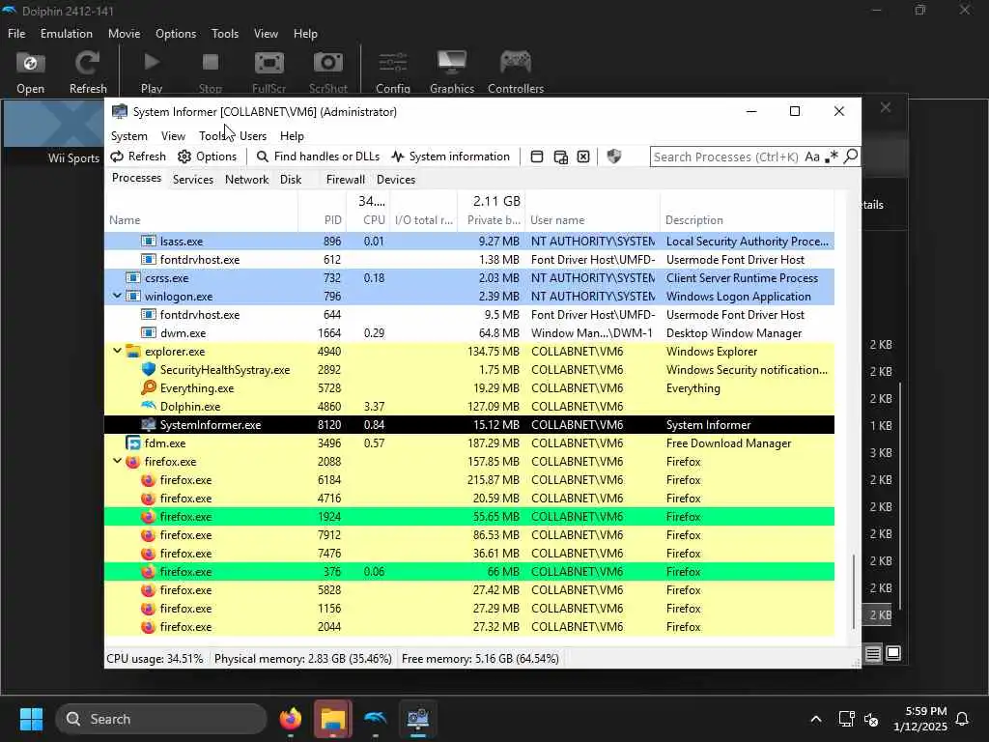Viewport: 989px width, 742px height.
Task: Click Find handles or DLLs
Action: click(318, 157)
